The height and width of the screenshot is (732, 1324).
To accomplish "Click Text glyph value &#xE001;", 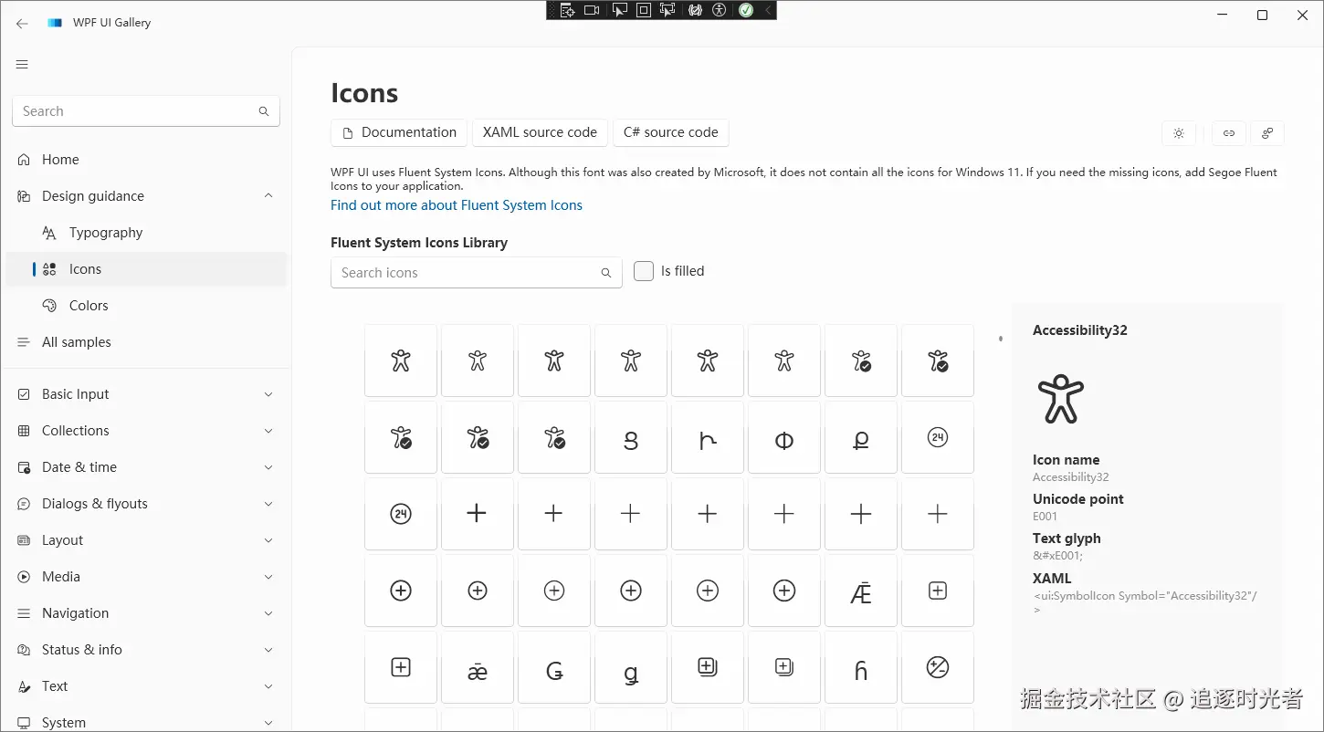I will tap(1057, 556).
